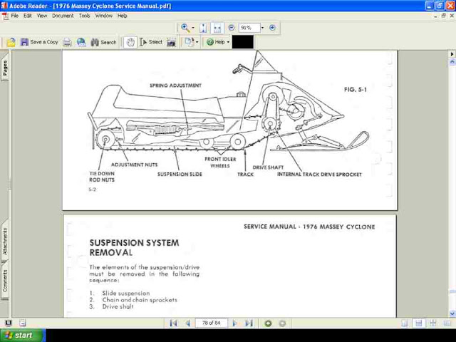Viewport: 456px width, 342px height.
Task: Switch to Facing pages layout
Action: (x=447, y=323)
